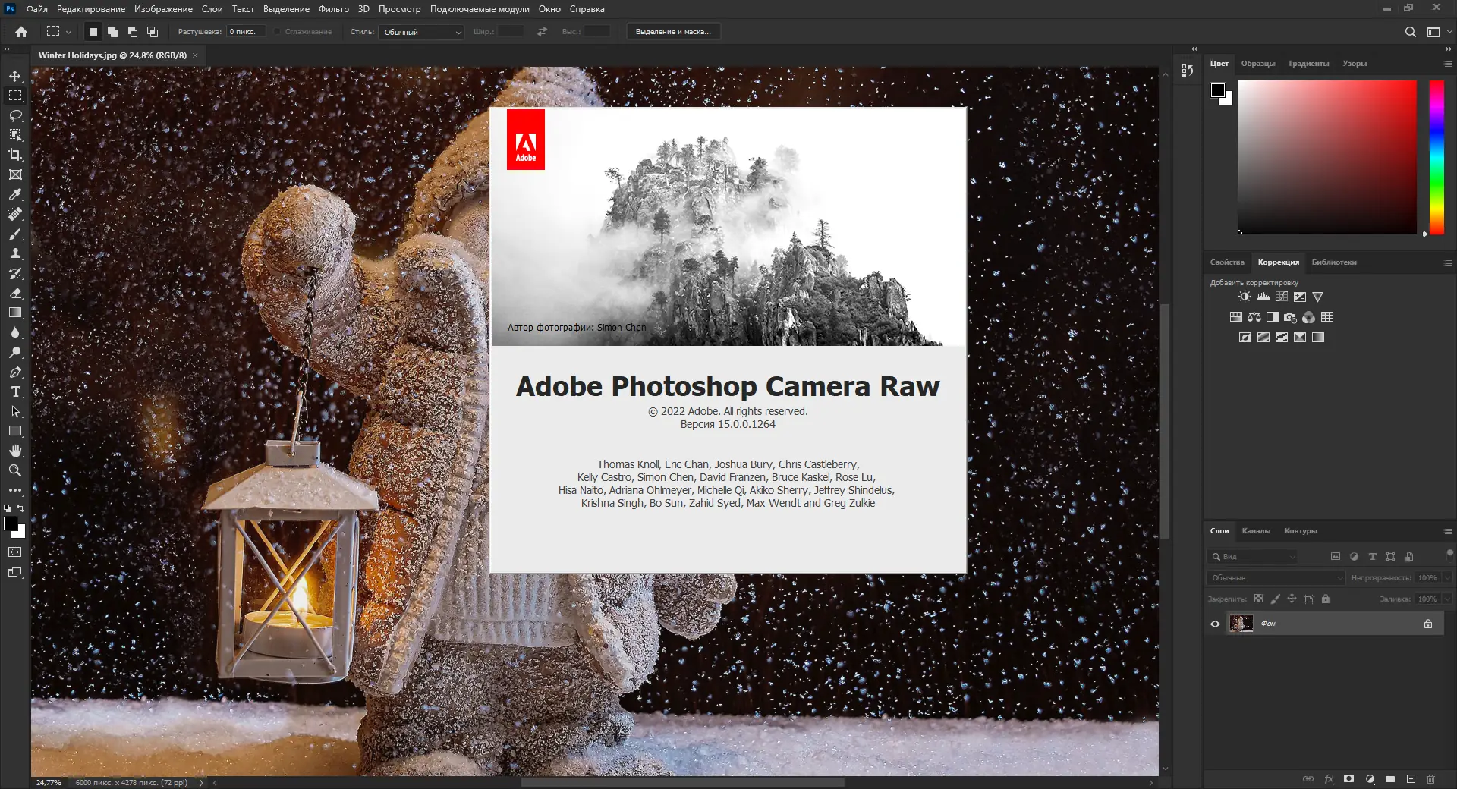Open the Фильтр menu

[333, 9]
